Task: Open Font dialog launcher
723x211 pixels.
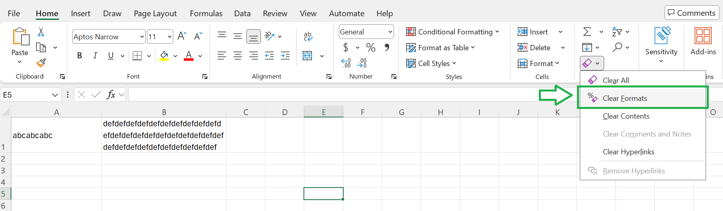Action: 205,77
